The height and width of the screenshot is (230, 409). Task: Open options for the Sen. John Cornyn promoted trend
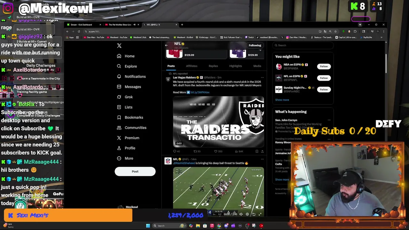point(329,120)
